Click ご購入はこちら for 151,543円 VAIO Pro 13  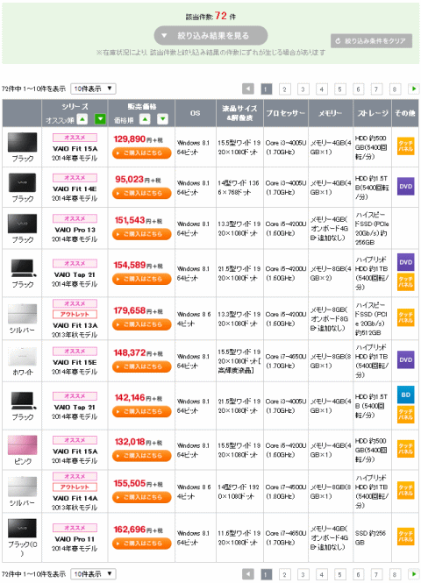point(142,234)
